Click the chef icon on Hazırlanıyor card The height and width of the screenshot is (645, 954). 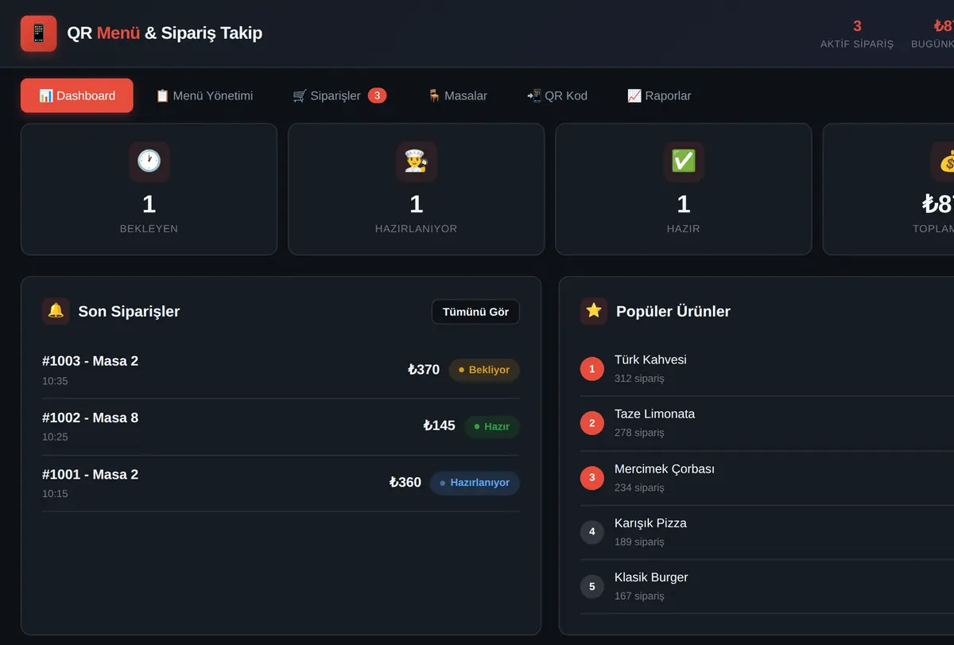[416, 161]
